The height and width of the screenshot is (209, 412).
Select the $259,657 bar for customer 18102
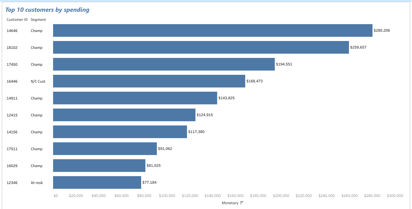point(201,47)
